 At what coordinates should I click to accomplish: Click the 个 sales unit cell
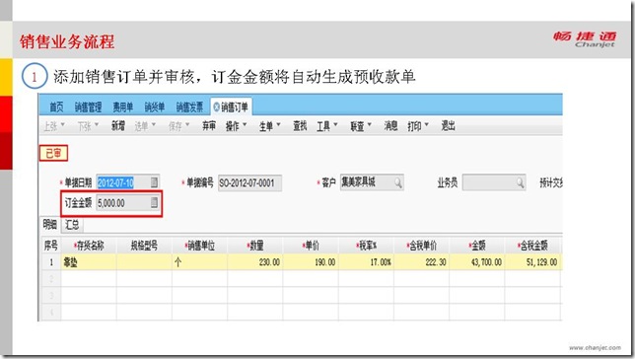click(199, 262)
